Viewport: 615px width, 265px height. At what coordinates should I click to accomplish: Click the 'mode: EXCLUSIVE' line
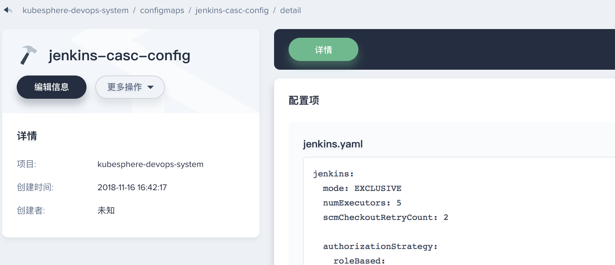tap(362, 188)
